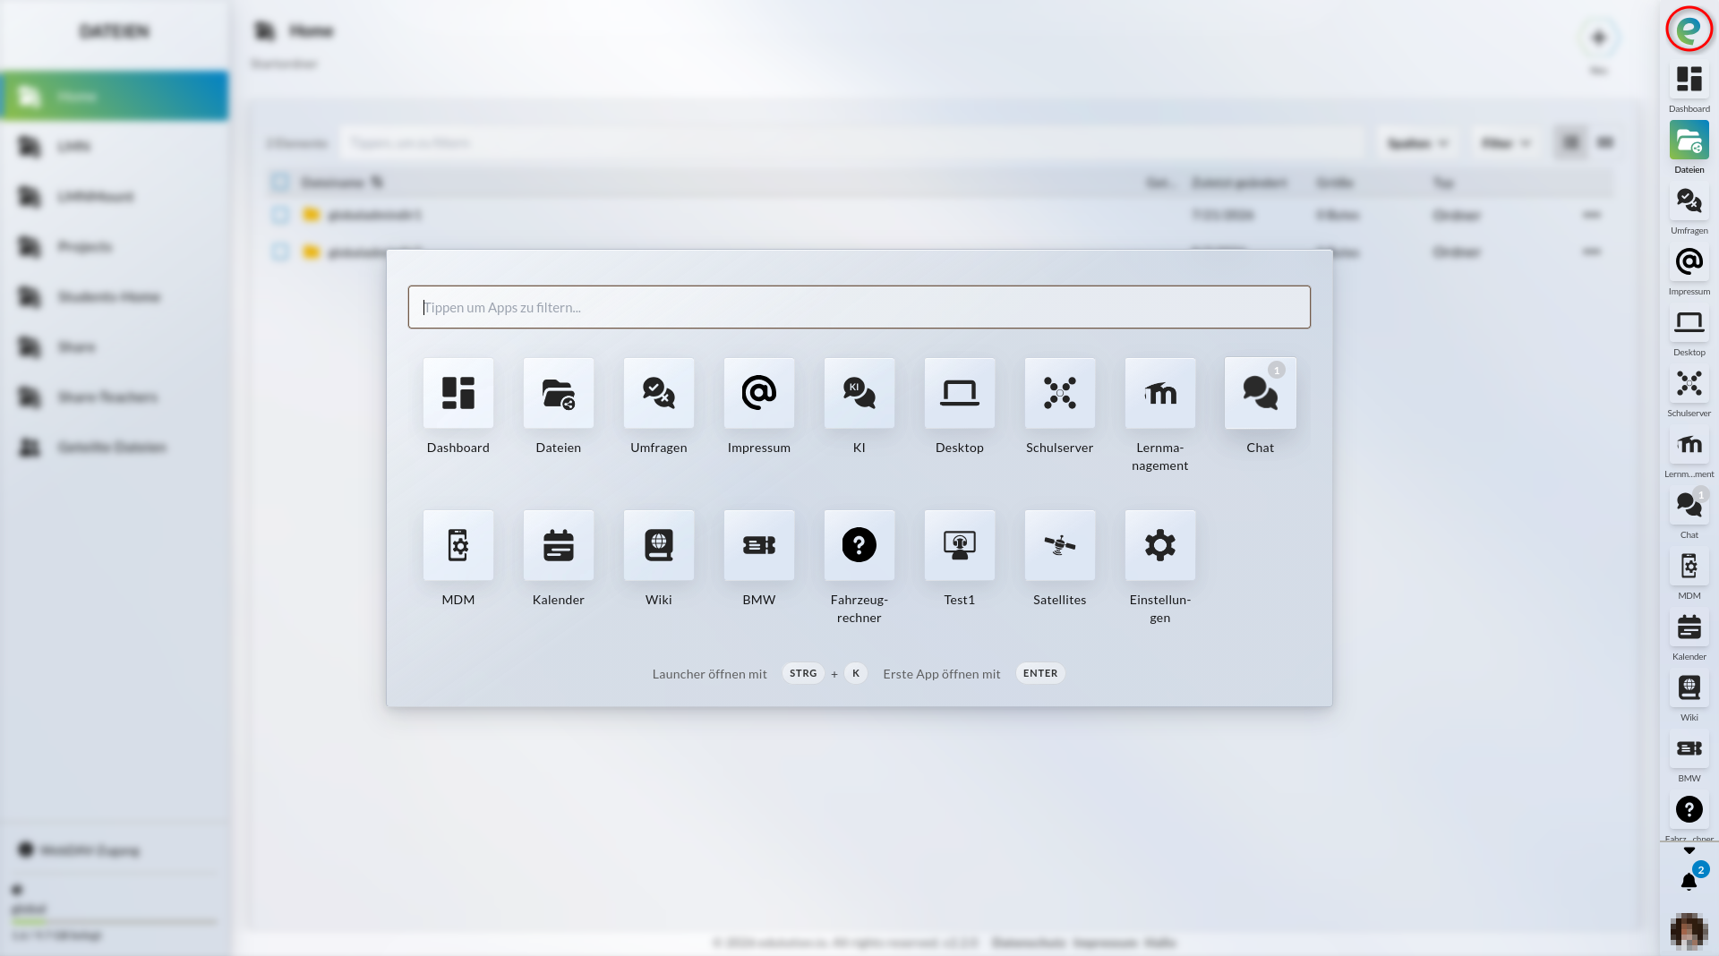The width and height of the screenshot is (1719, 956).
Task: Open Kalender from right sidebar
Action: [1689, 627]
